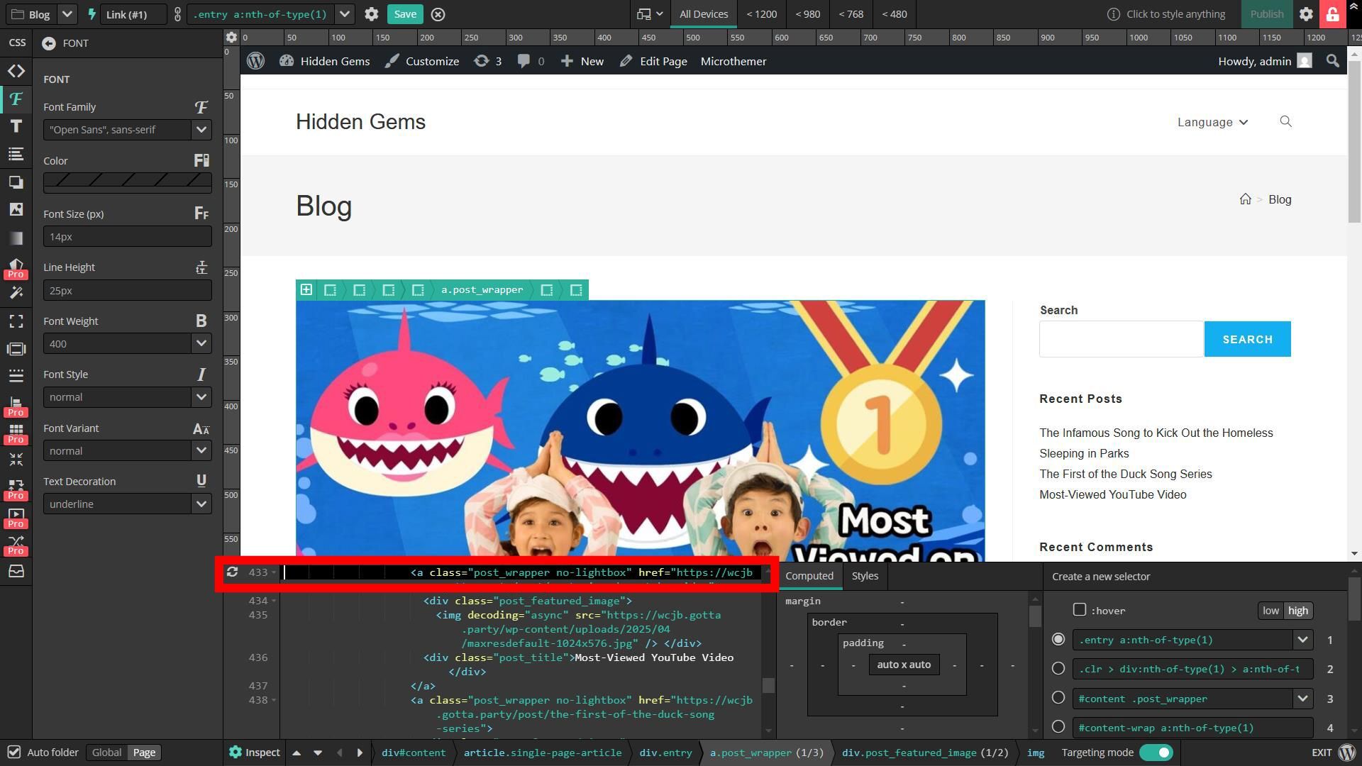This screenshot has height=766, width=1362.
Task: Switch folder scope to Page
Action: click(x=144, y=753)
